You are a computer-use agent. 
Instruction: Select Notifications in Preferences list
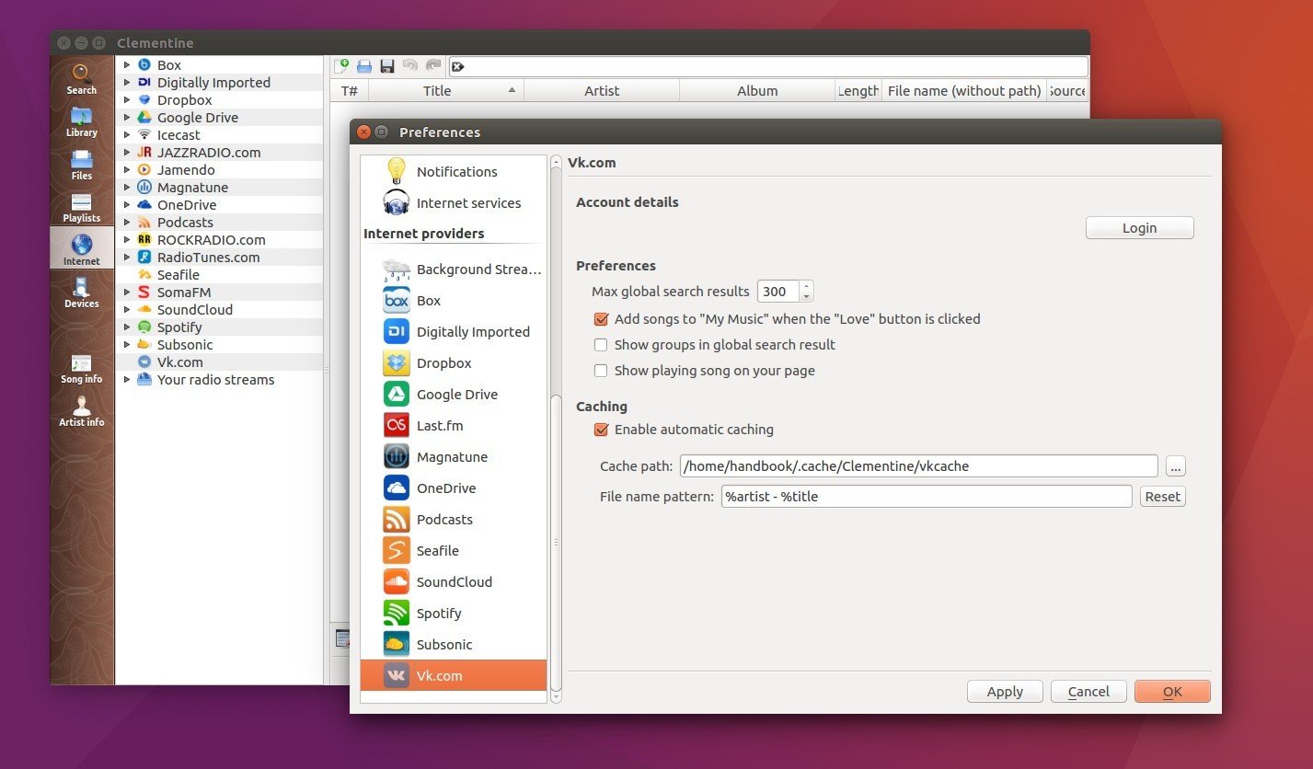(x=454, y=171)
